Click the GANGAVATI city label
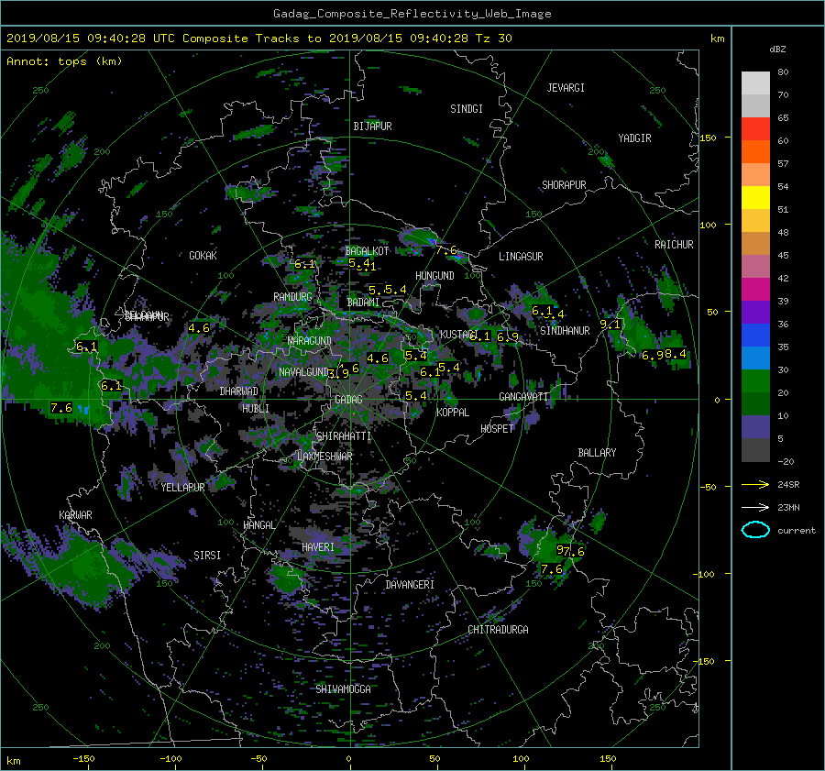 pos(523,397)
